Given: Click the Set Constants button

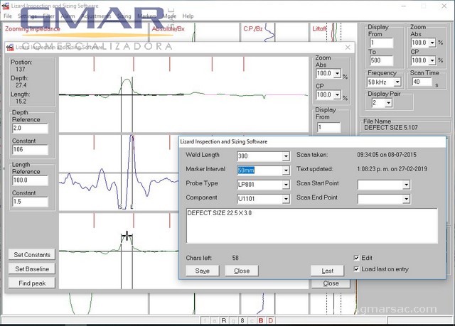Looking at the screenshot, I should pos(32,255).
